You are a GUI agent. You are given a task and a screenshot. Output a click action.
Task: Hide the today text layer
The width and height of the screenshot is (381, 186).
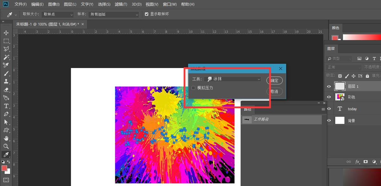pyautogui.click(x=329, y=109)
